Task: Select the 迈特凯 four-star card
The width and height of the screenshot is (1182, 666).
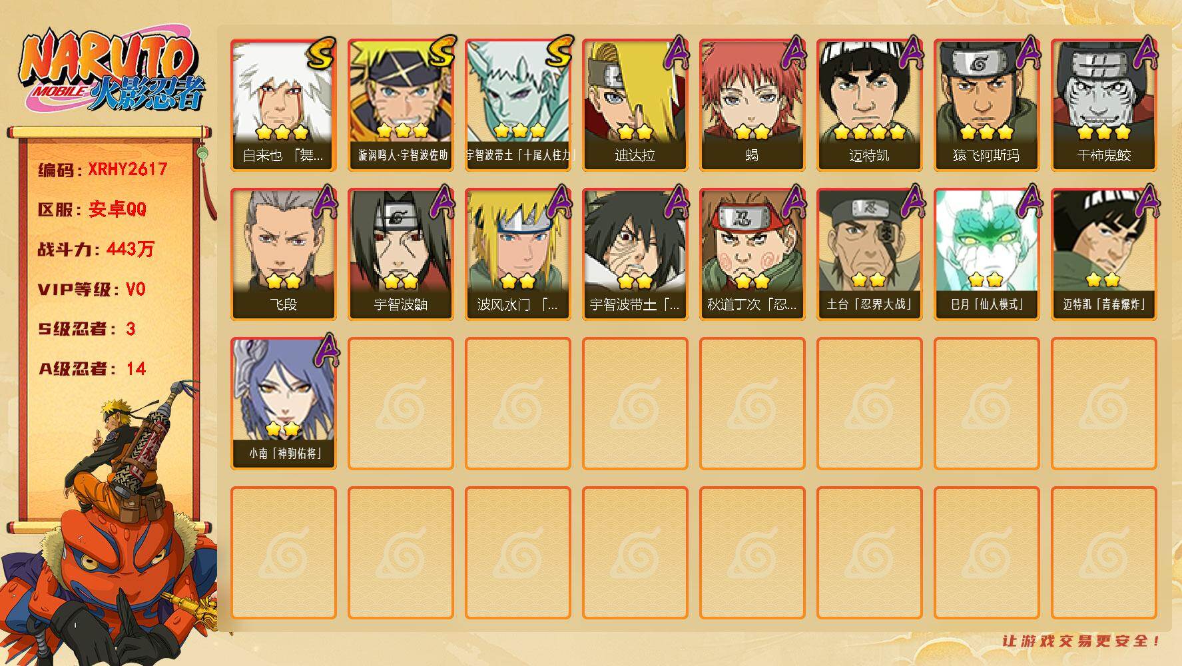Action: [x=870, y=105]
